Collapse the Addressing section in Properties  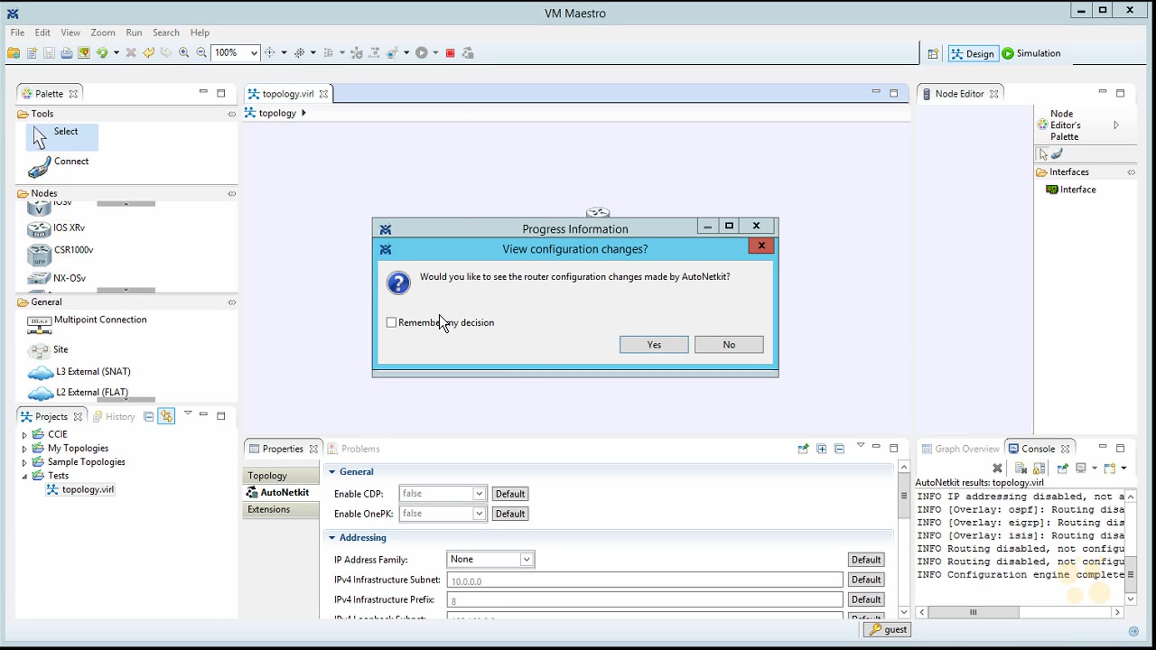click(x=332, y=537)
